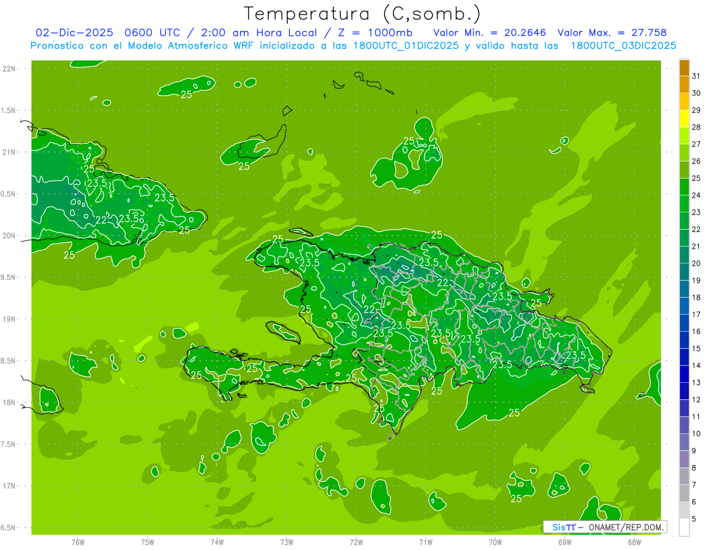
Task: Click the "20N" latitude axis label
Action: 9,236
